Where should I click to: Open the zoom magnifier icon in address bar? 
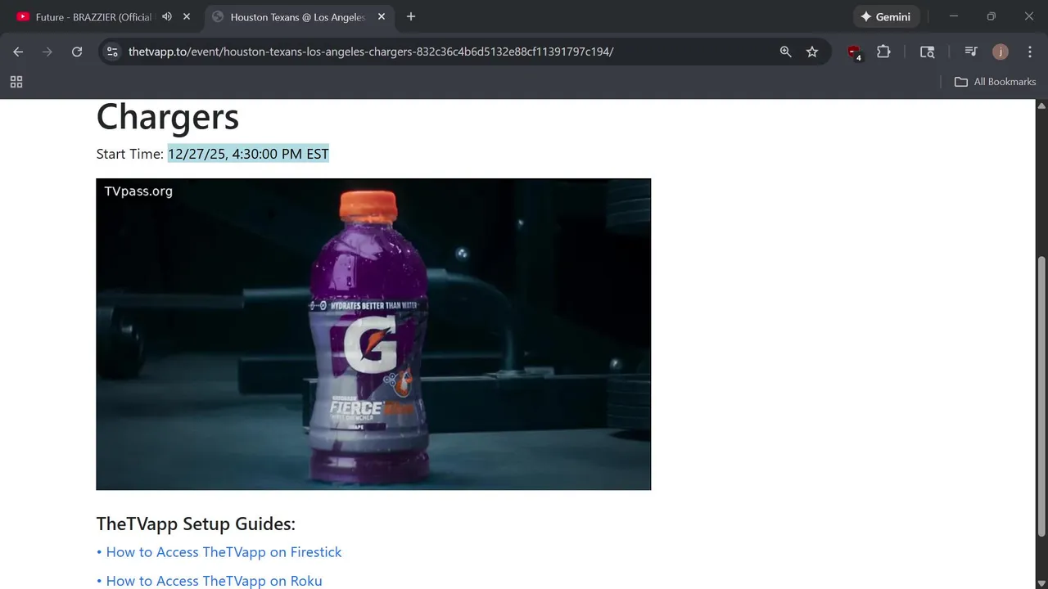786,52
